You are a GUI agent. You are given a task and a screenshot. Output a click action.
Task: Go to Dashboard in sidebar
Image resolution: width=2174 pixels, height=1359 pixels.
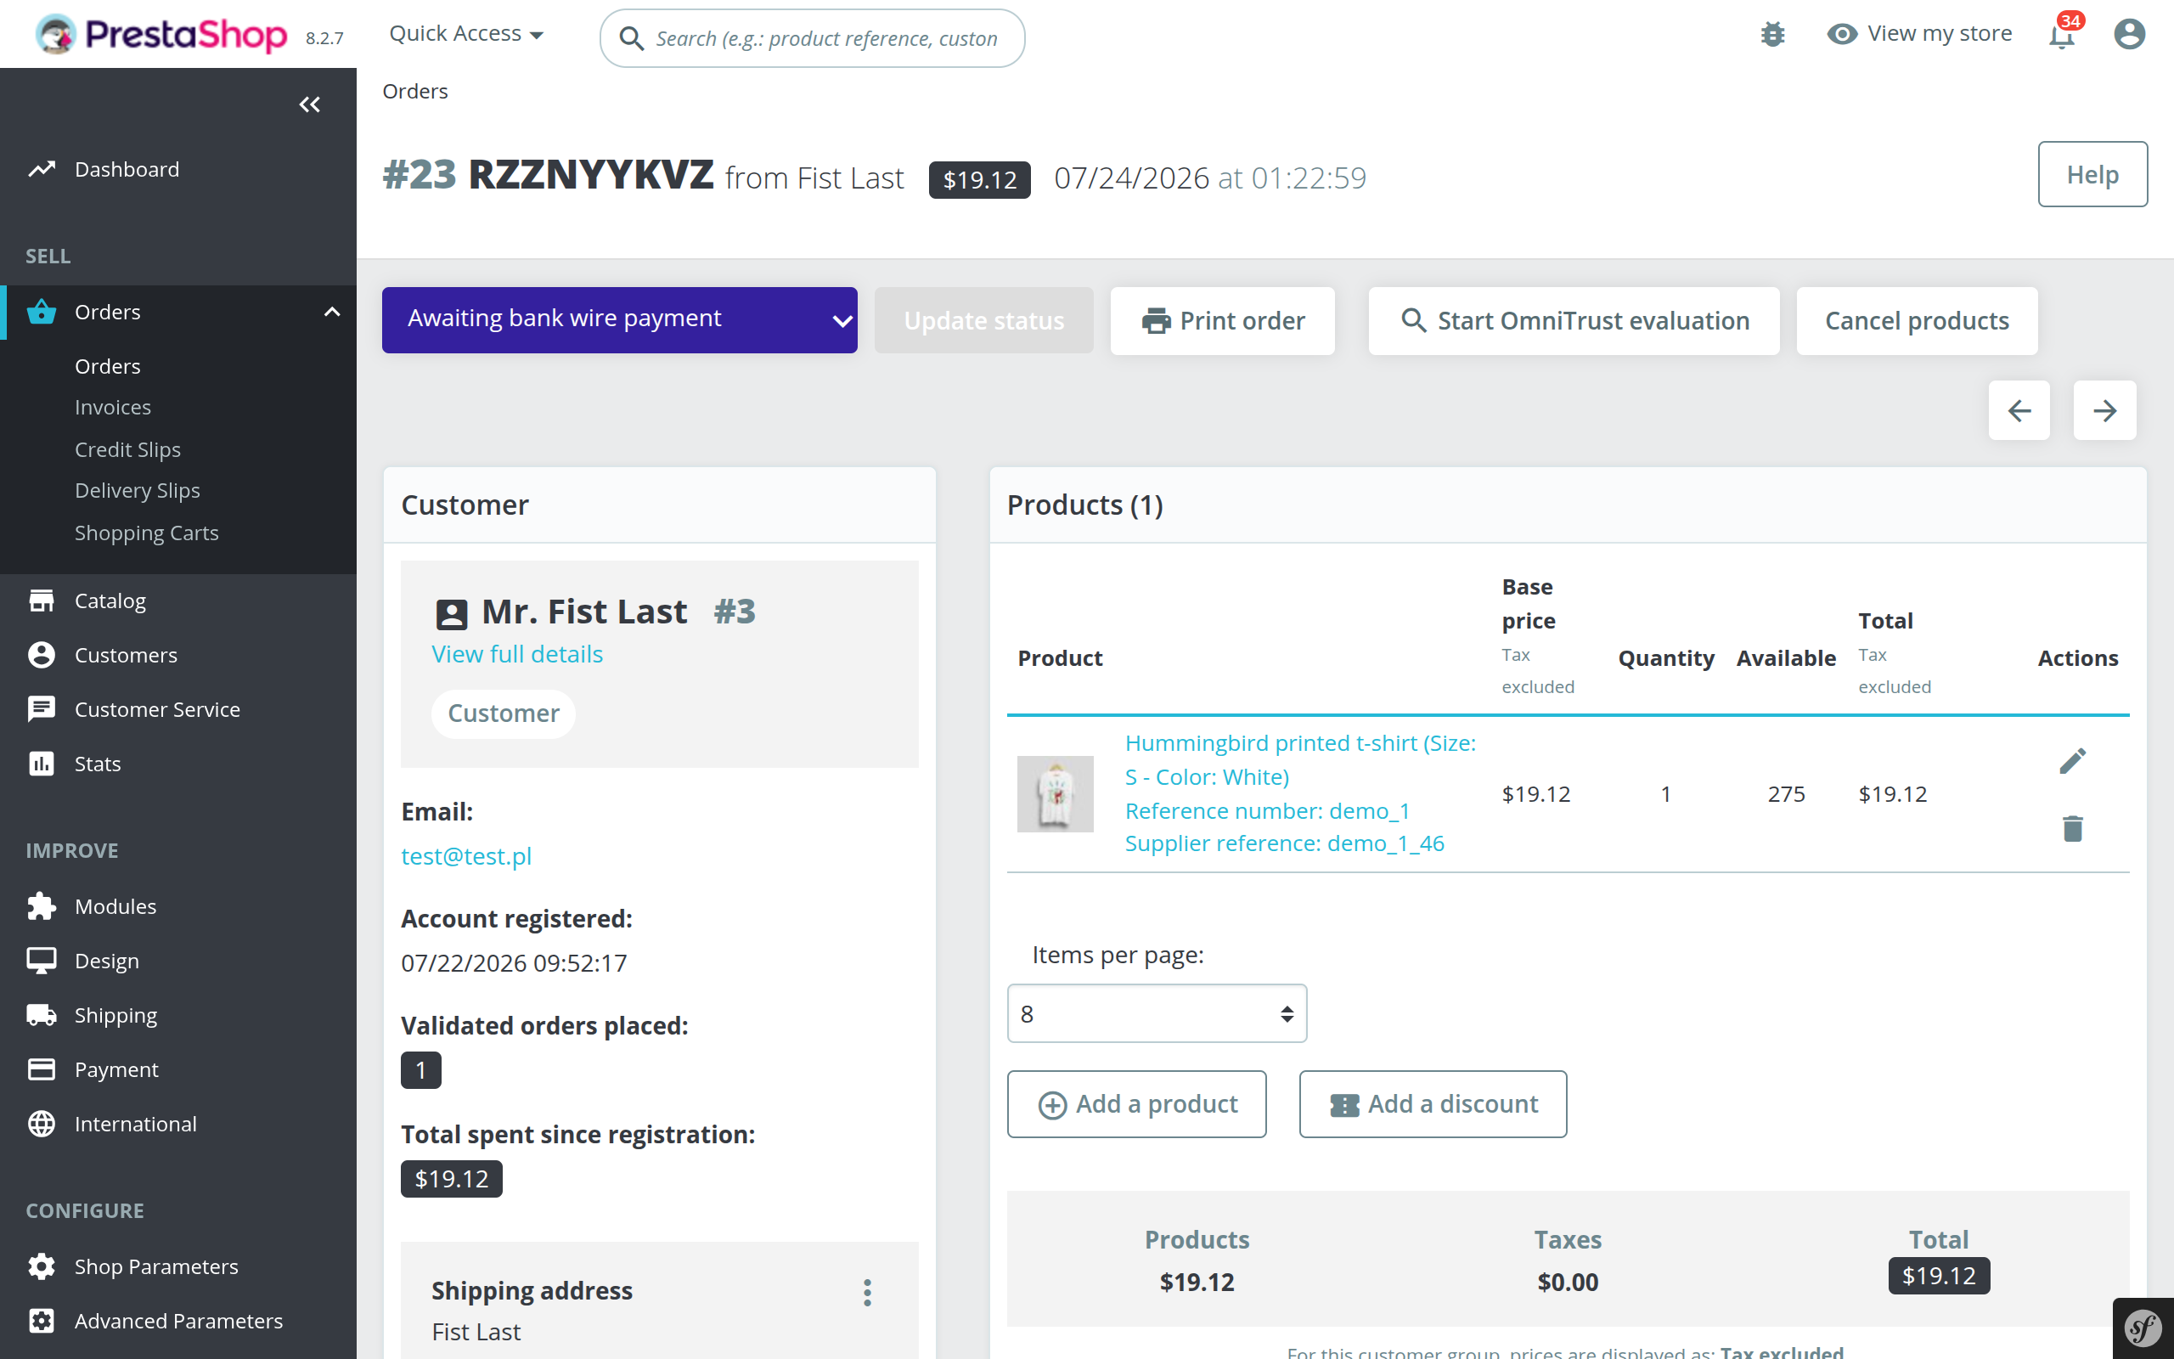click(x=127, y=169)
